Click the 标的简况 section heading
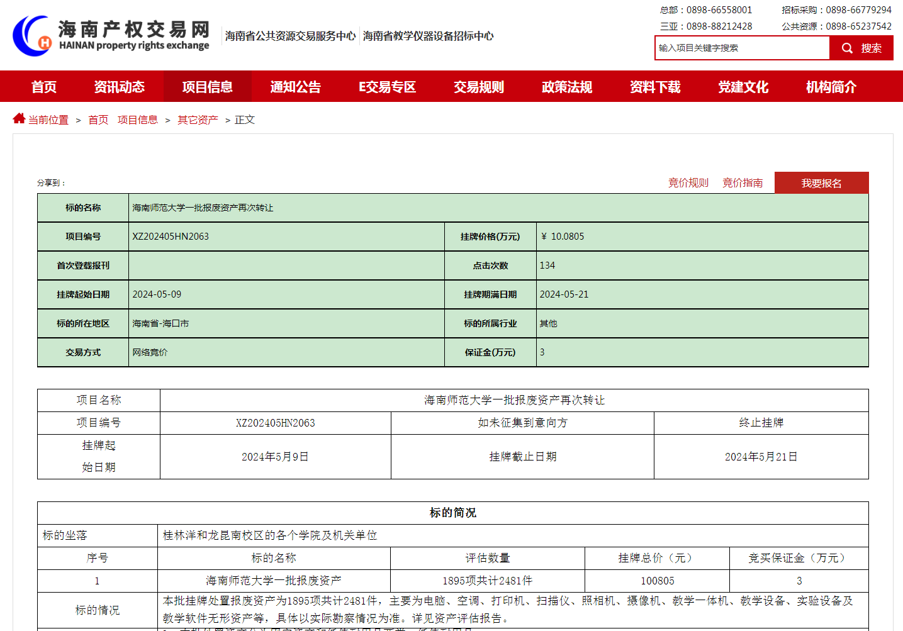This screenshot has height=631, width=903. click(453, 513)
